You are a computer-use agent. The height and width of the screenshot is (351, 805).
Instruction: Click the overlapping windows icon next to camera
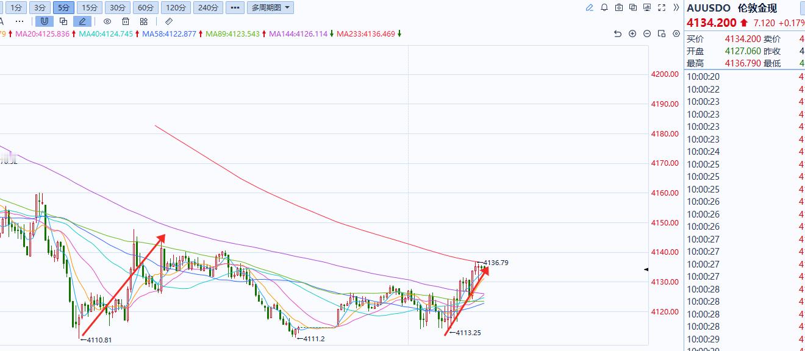coord(633,8)
